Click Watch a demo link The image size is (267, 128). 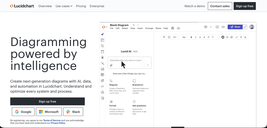(194, 6)
